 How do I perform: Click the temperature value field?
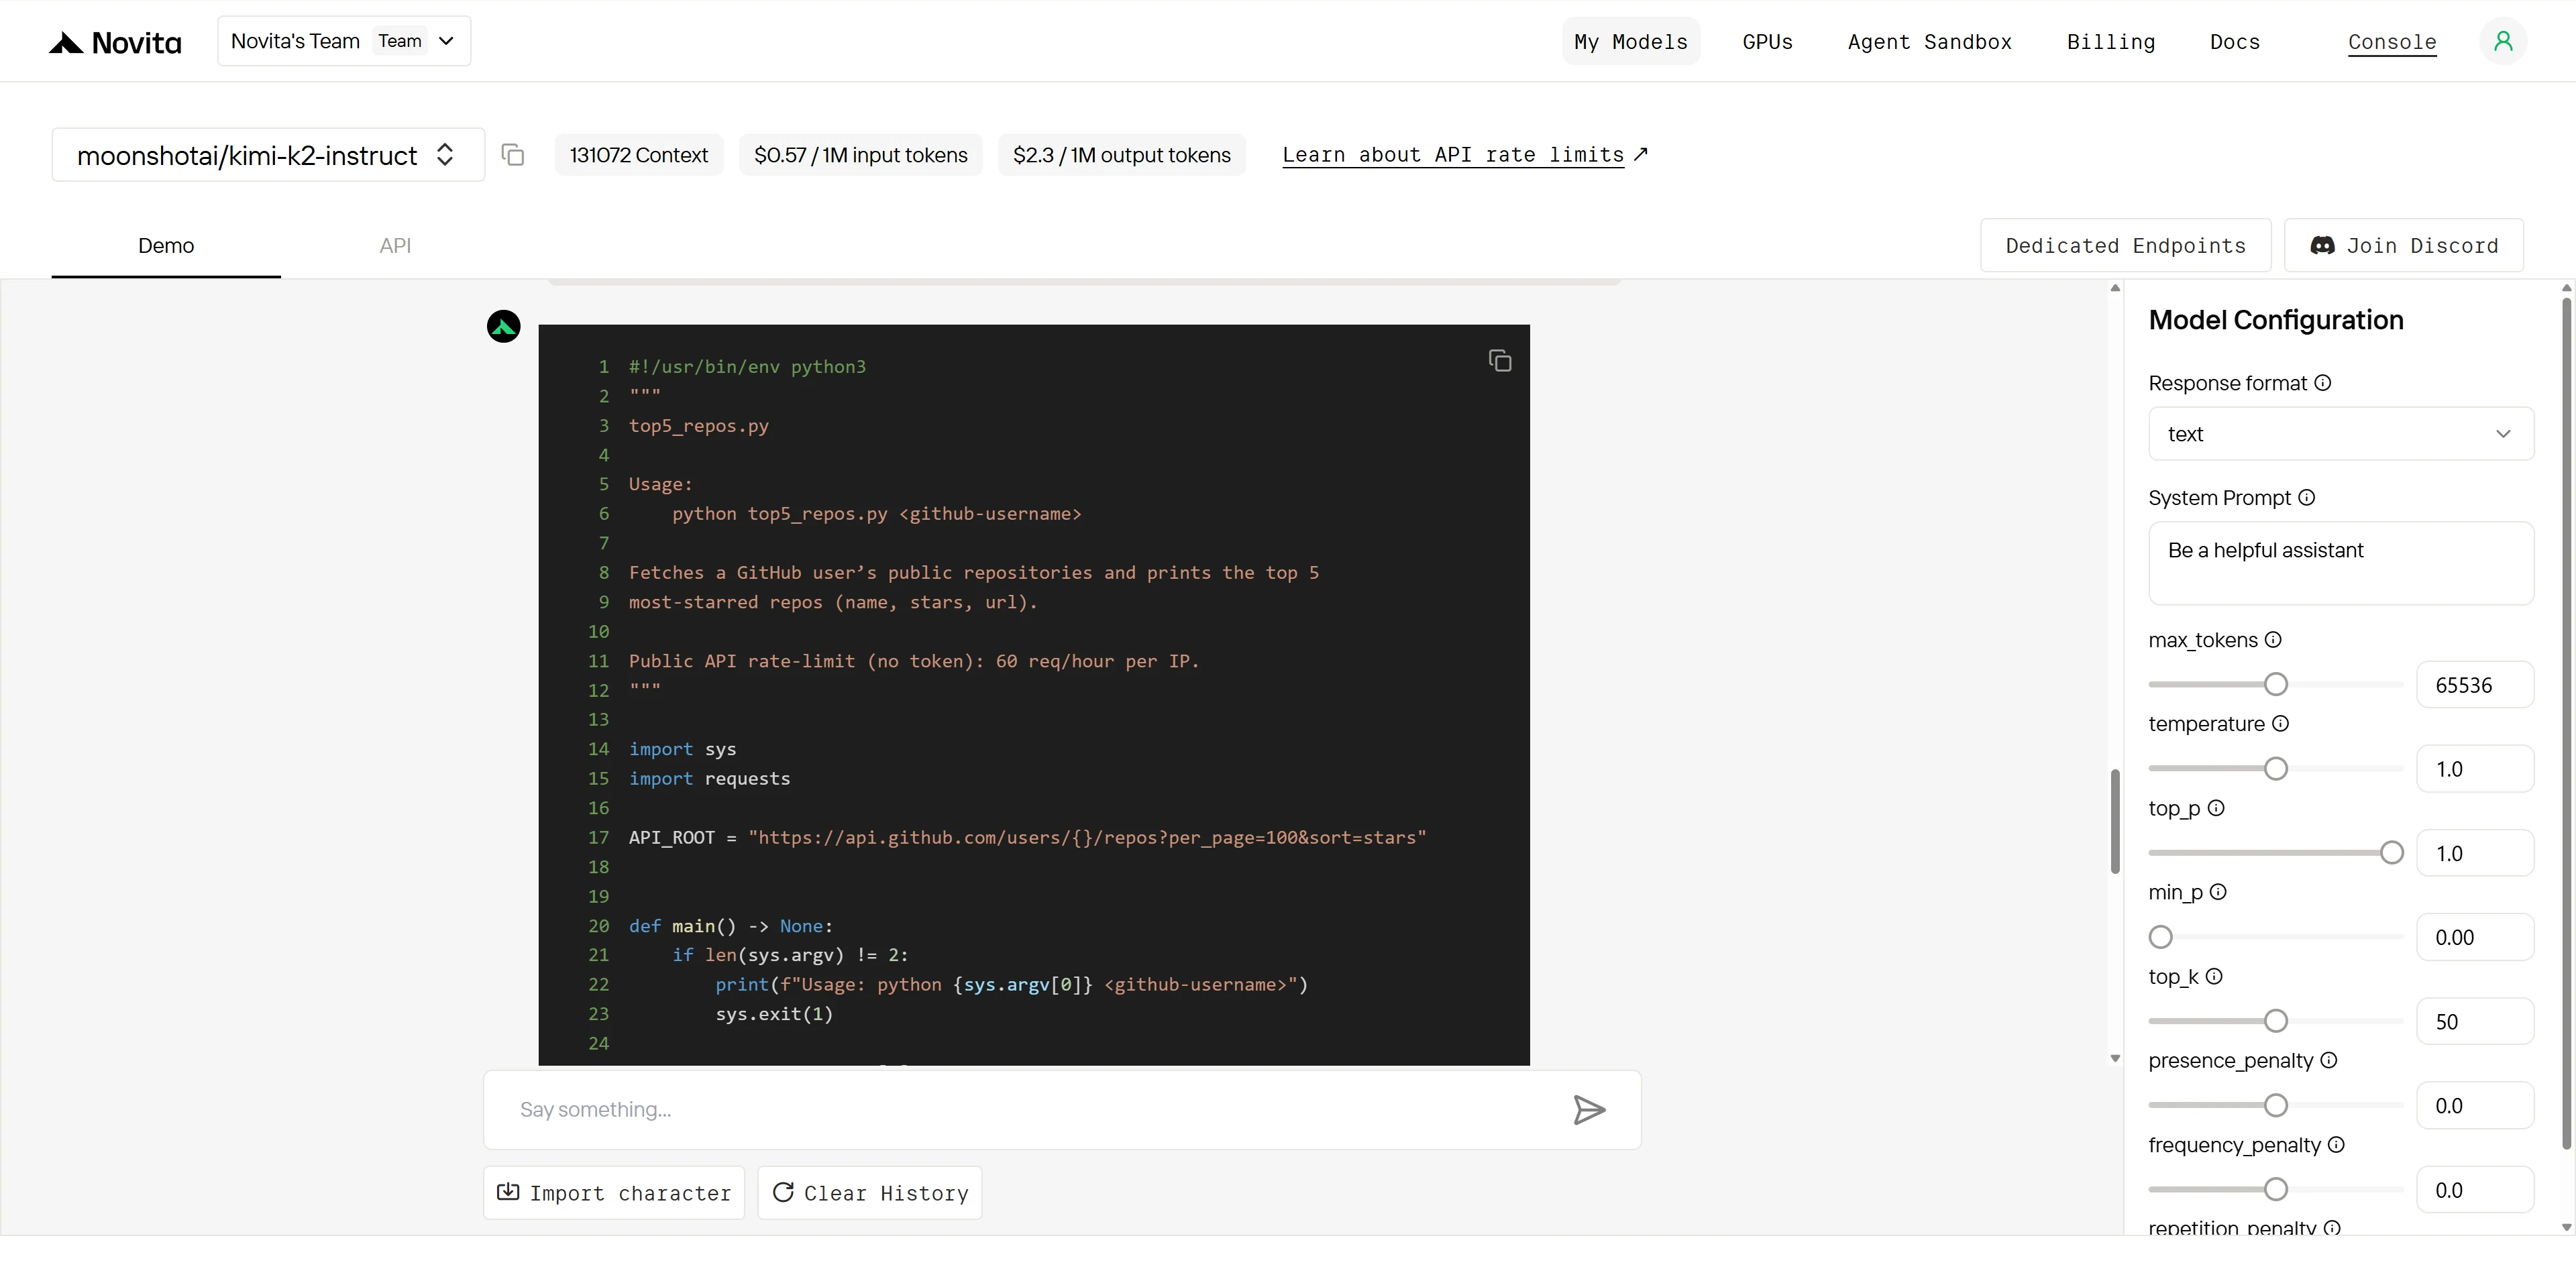click(2475, 769)
